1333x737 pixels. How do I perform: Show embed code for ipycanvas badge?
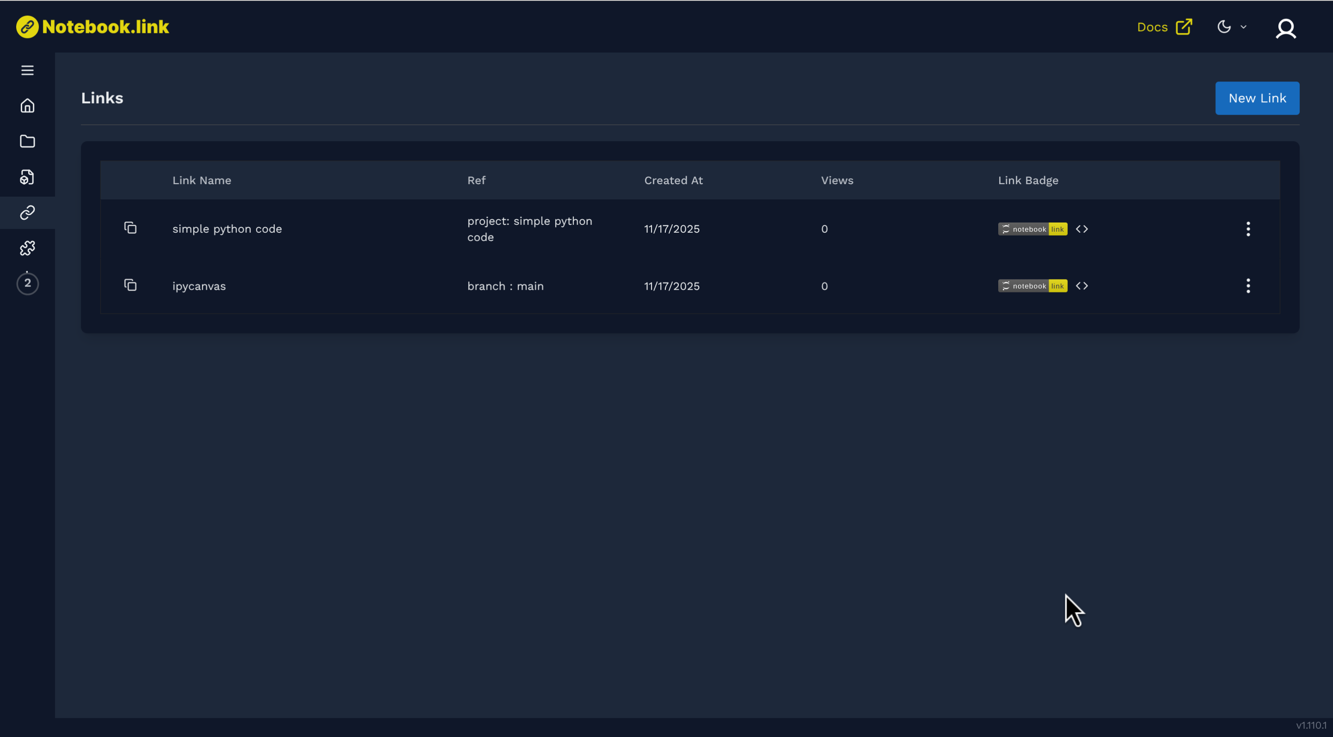point(1082,286)
